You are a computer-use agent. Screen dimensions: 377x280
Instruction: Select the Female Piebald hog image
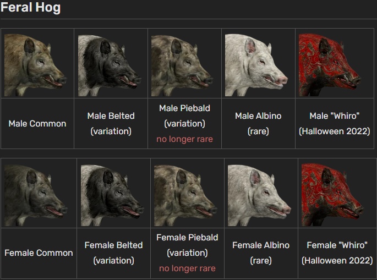pos(187,193)
